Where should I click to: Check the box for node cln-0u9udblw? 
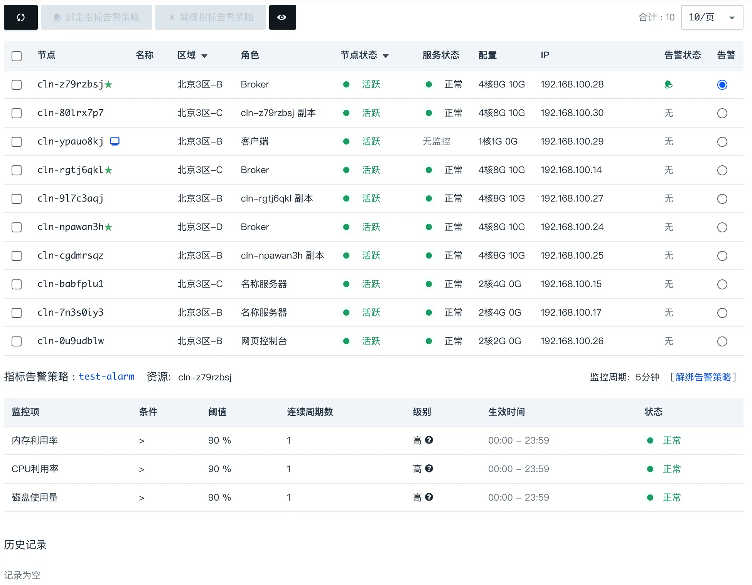click(x=17, y=341)
